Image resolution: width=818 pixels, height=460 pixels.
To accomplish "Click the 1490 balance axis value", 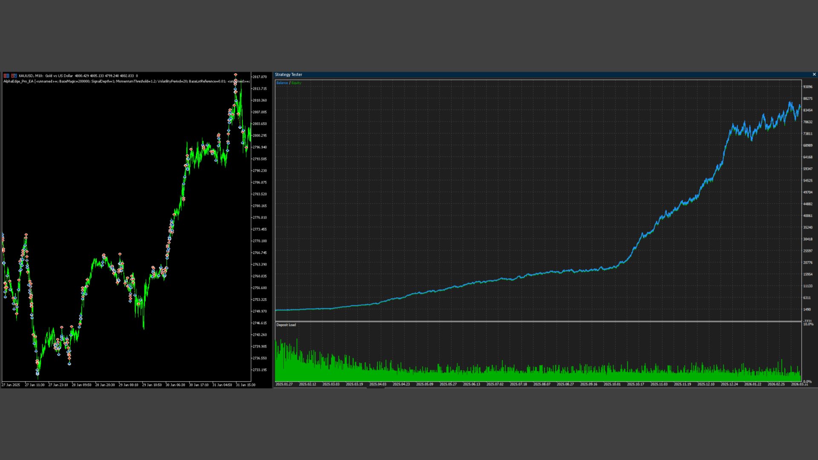I will (x=807, y=310).
